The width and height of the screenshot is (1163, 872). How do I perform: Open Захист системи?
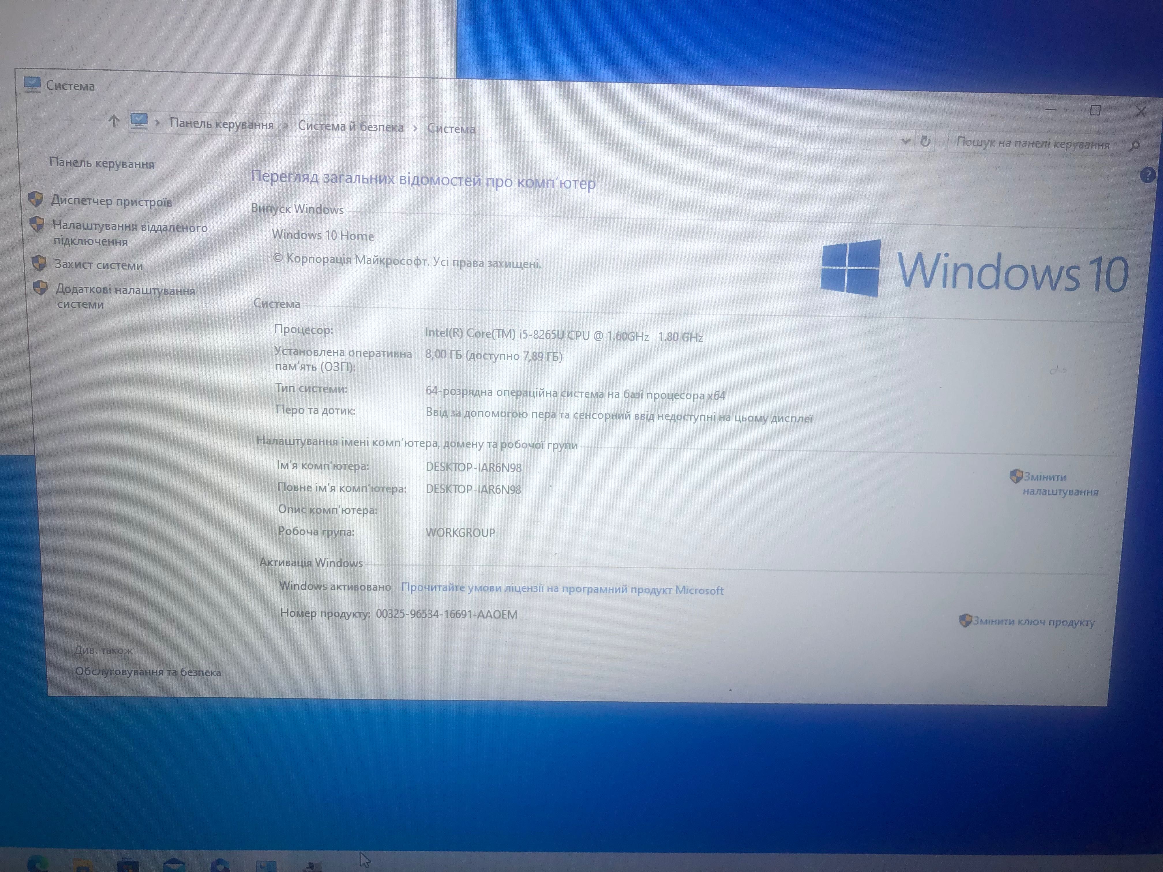tap(98, 265)
